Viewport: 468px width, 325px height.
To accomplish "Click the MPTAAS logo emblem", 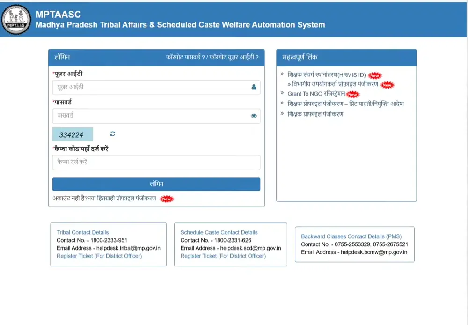I will pyautogui.click(x=16, y=20).
